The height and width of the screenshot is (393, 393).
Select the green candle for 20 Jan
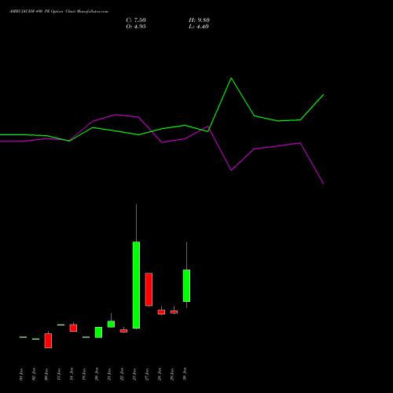pos(98,332)
